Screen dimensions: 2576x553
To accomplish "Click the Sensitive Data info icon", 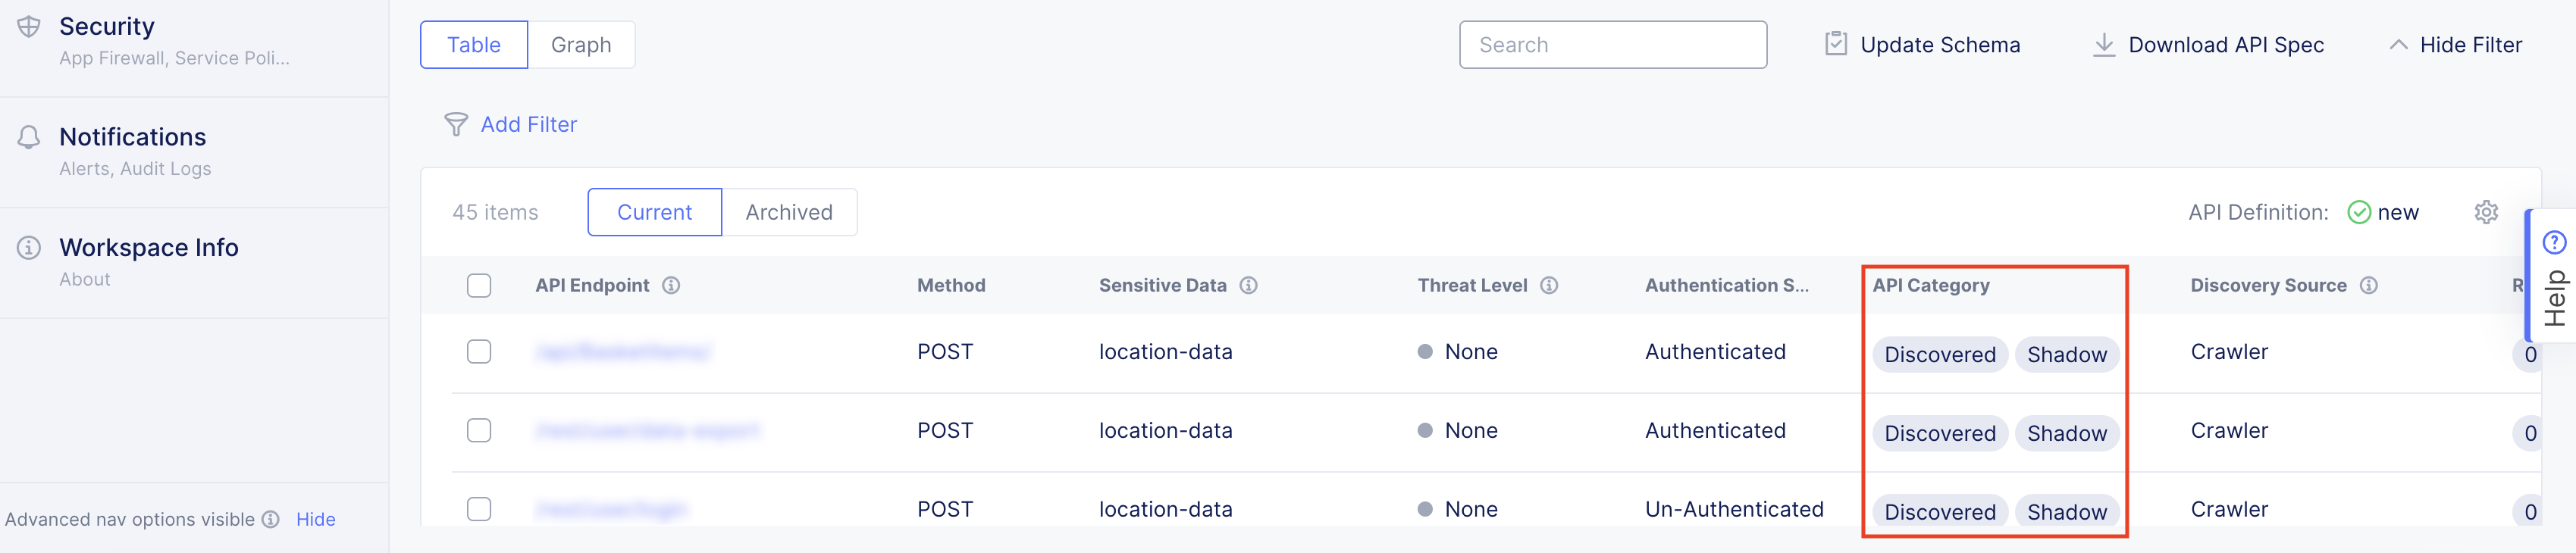I will point(1248,285).
